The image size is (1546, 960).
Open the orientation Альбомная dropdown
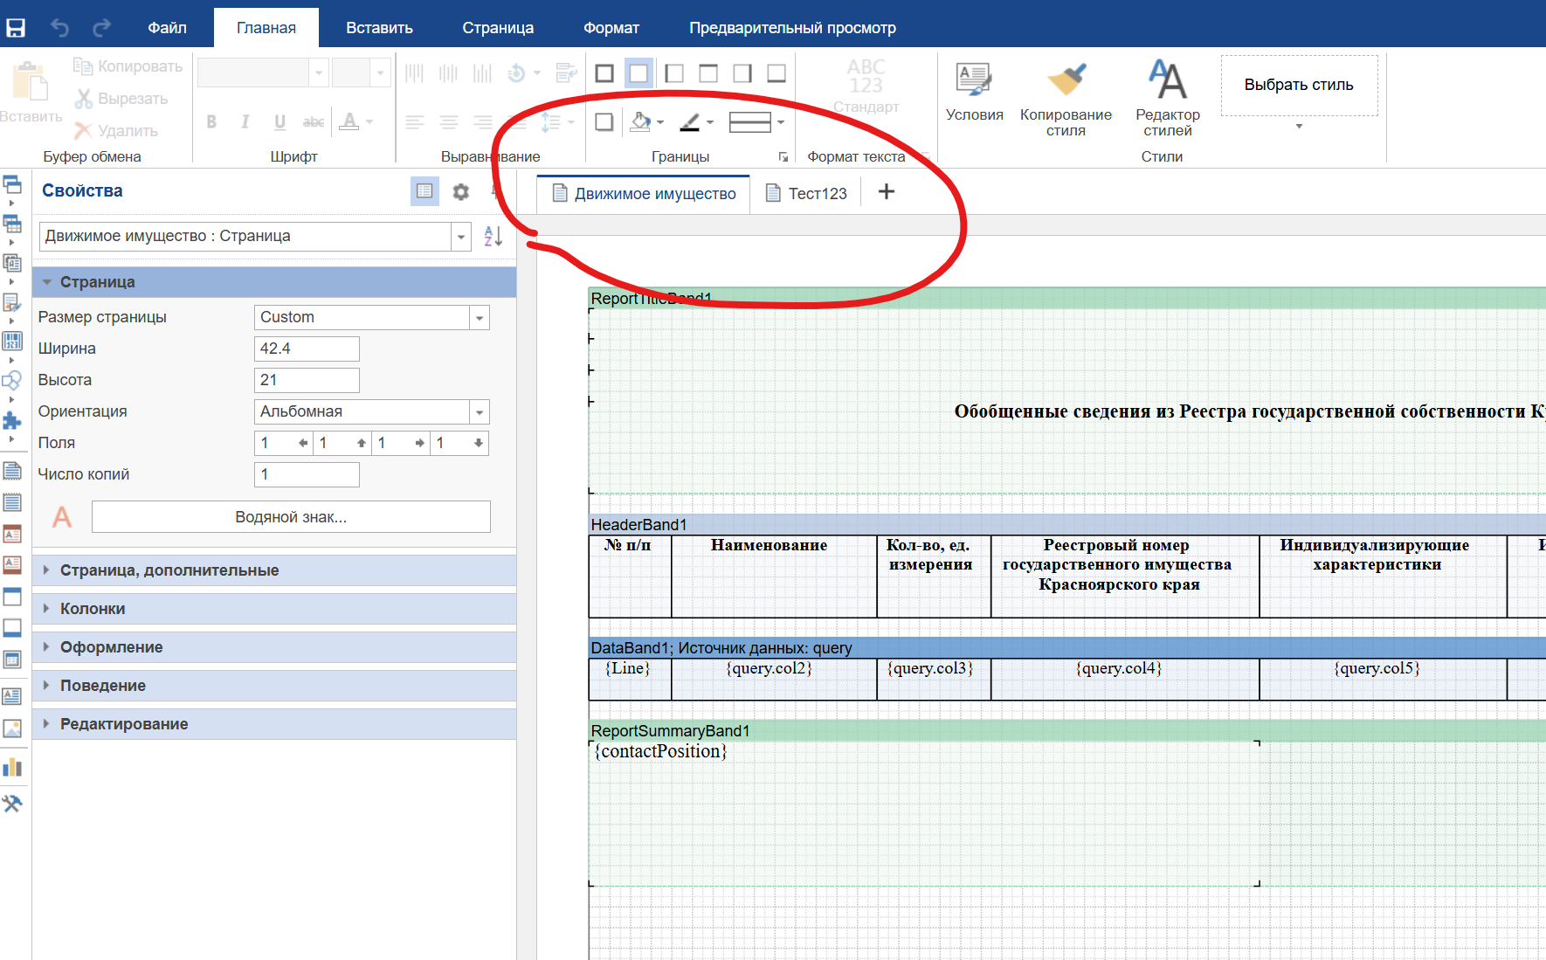coord(480,412)
